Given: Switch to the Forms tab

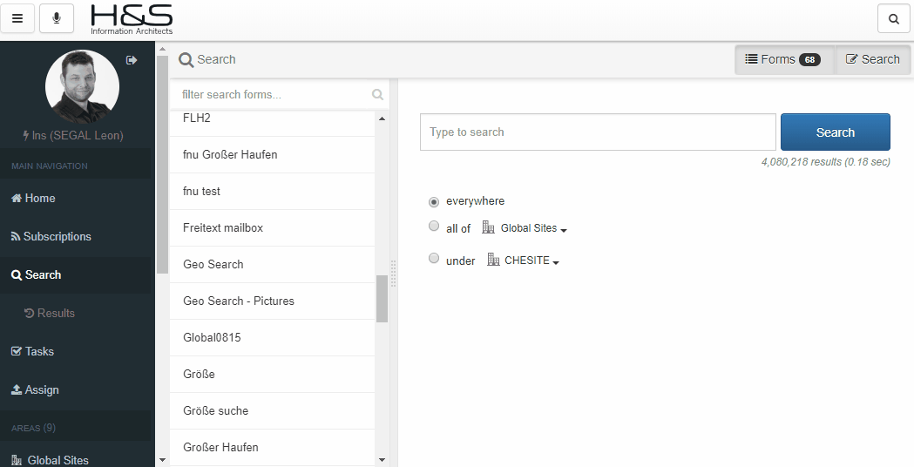Looking at the screenshot, I should click(x=782, y=59).
